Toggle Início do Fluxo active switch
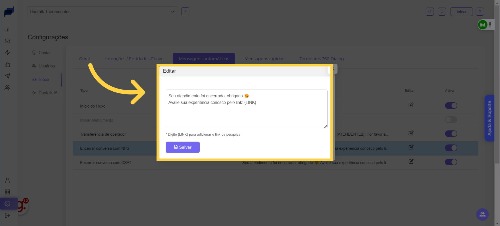 (451, 105)
